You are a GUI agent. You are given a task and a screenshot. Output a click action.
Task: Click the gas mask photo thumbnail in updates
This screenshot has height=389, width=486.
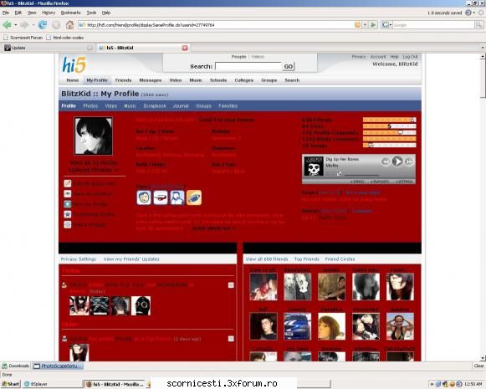point(141,305)
